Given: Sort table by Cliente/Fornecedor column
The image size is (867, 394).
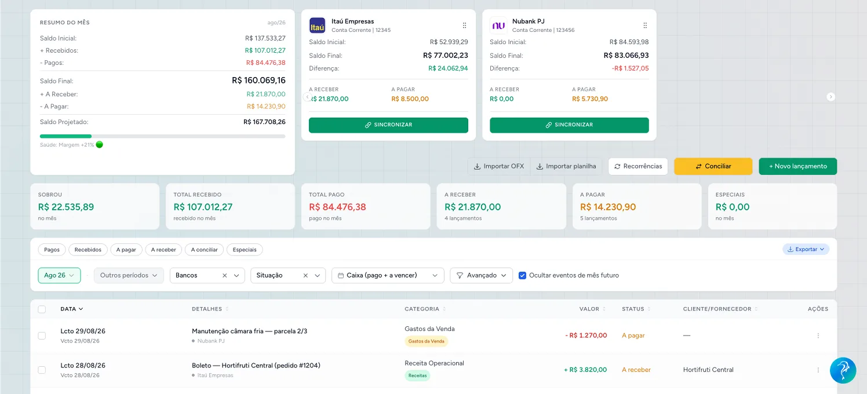Looking at the screenshot, I should click(x=720, y=309).
